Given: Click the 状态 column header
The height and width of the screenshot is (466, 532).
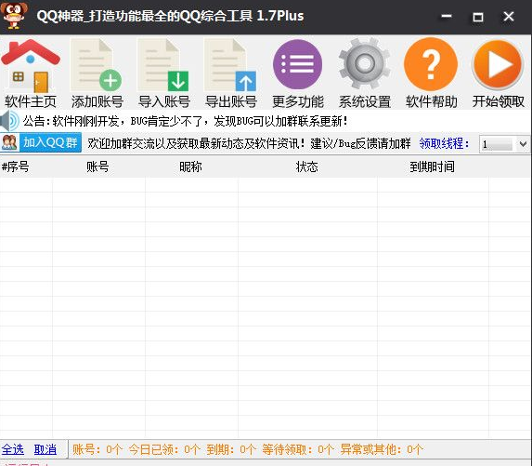Looking at the screenshot, I should tap(307, 166).
